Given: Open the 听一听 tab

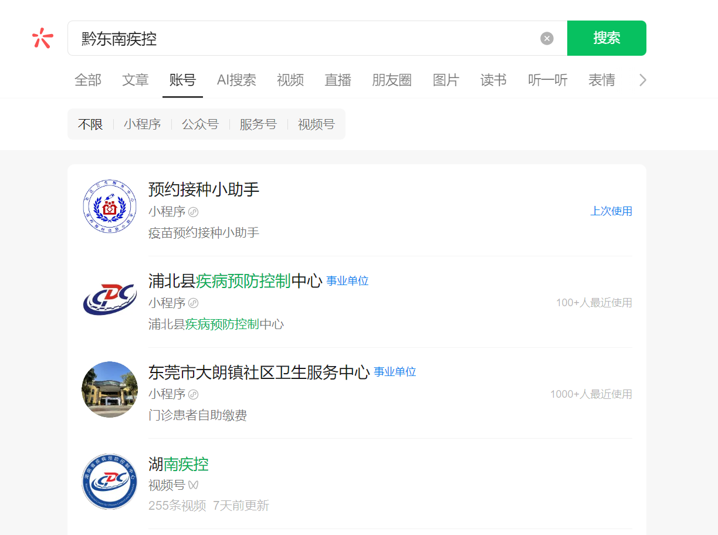Looking at the screenshot, I should pos(548,80).
